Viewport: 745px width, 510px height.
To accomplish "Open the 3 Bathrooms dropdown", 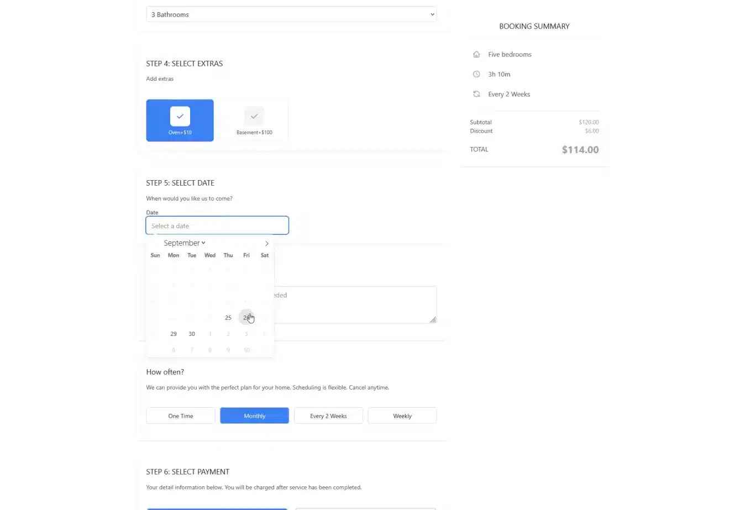I will click(291, 14).
